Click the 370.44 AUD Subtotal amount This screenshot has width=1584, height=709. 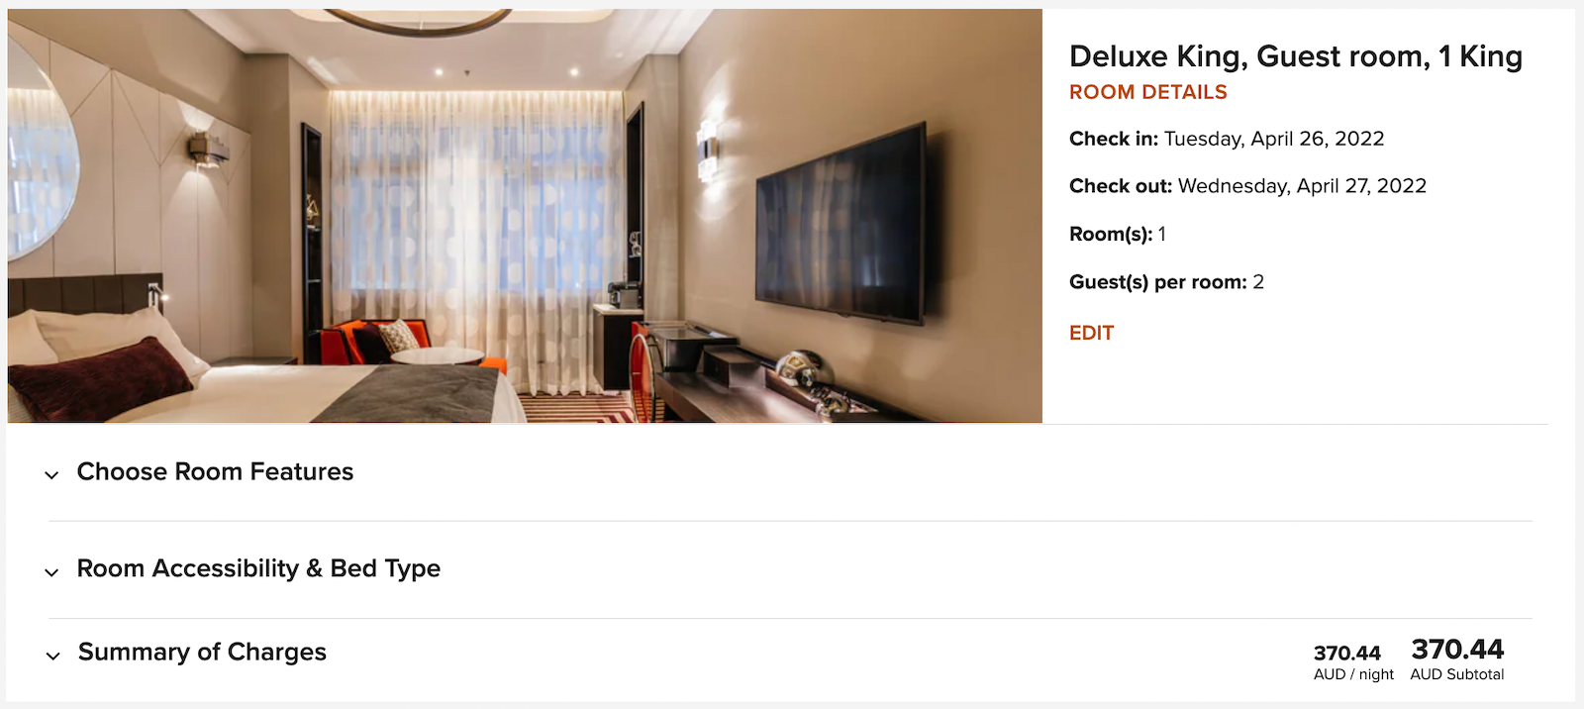click(x=1457, y=659)
